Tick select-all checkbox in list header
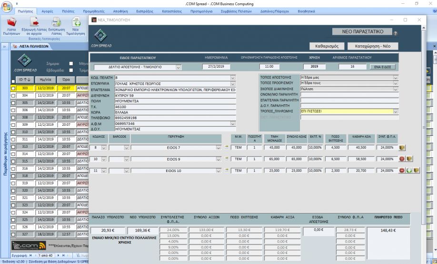This screenshot has width=437, height=264. pyautogui.click(x=13, y=81)
